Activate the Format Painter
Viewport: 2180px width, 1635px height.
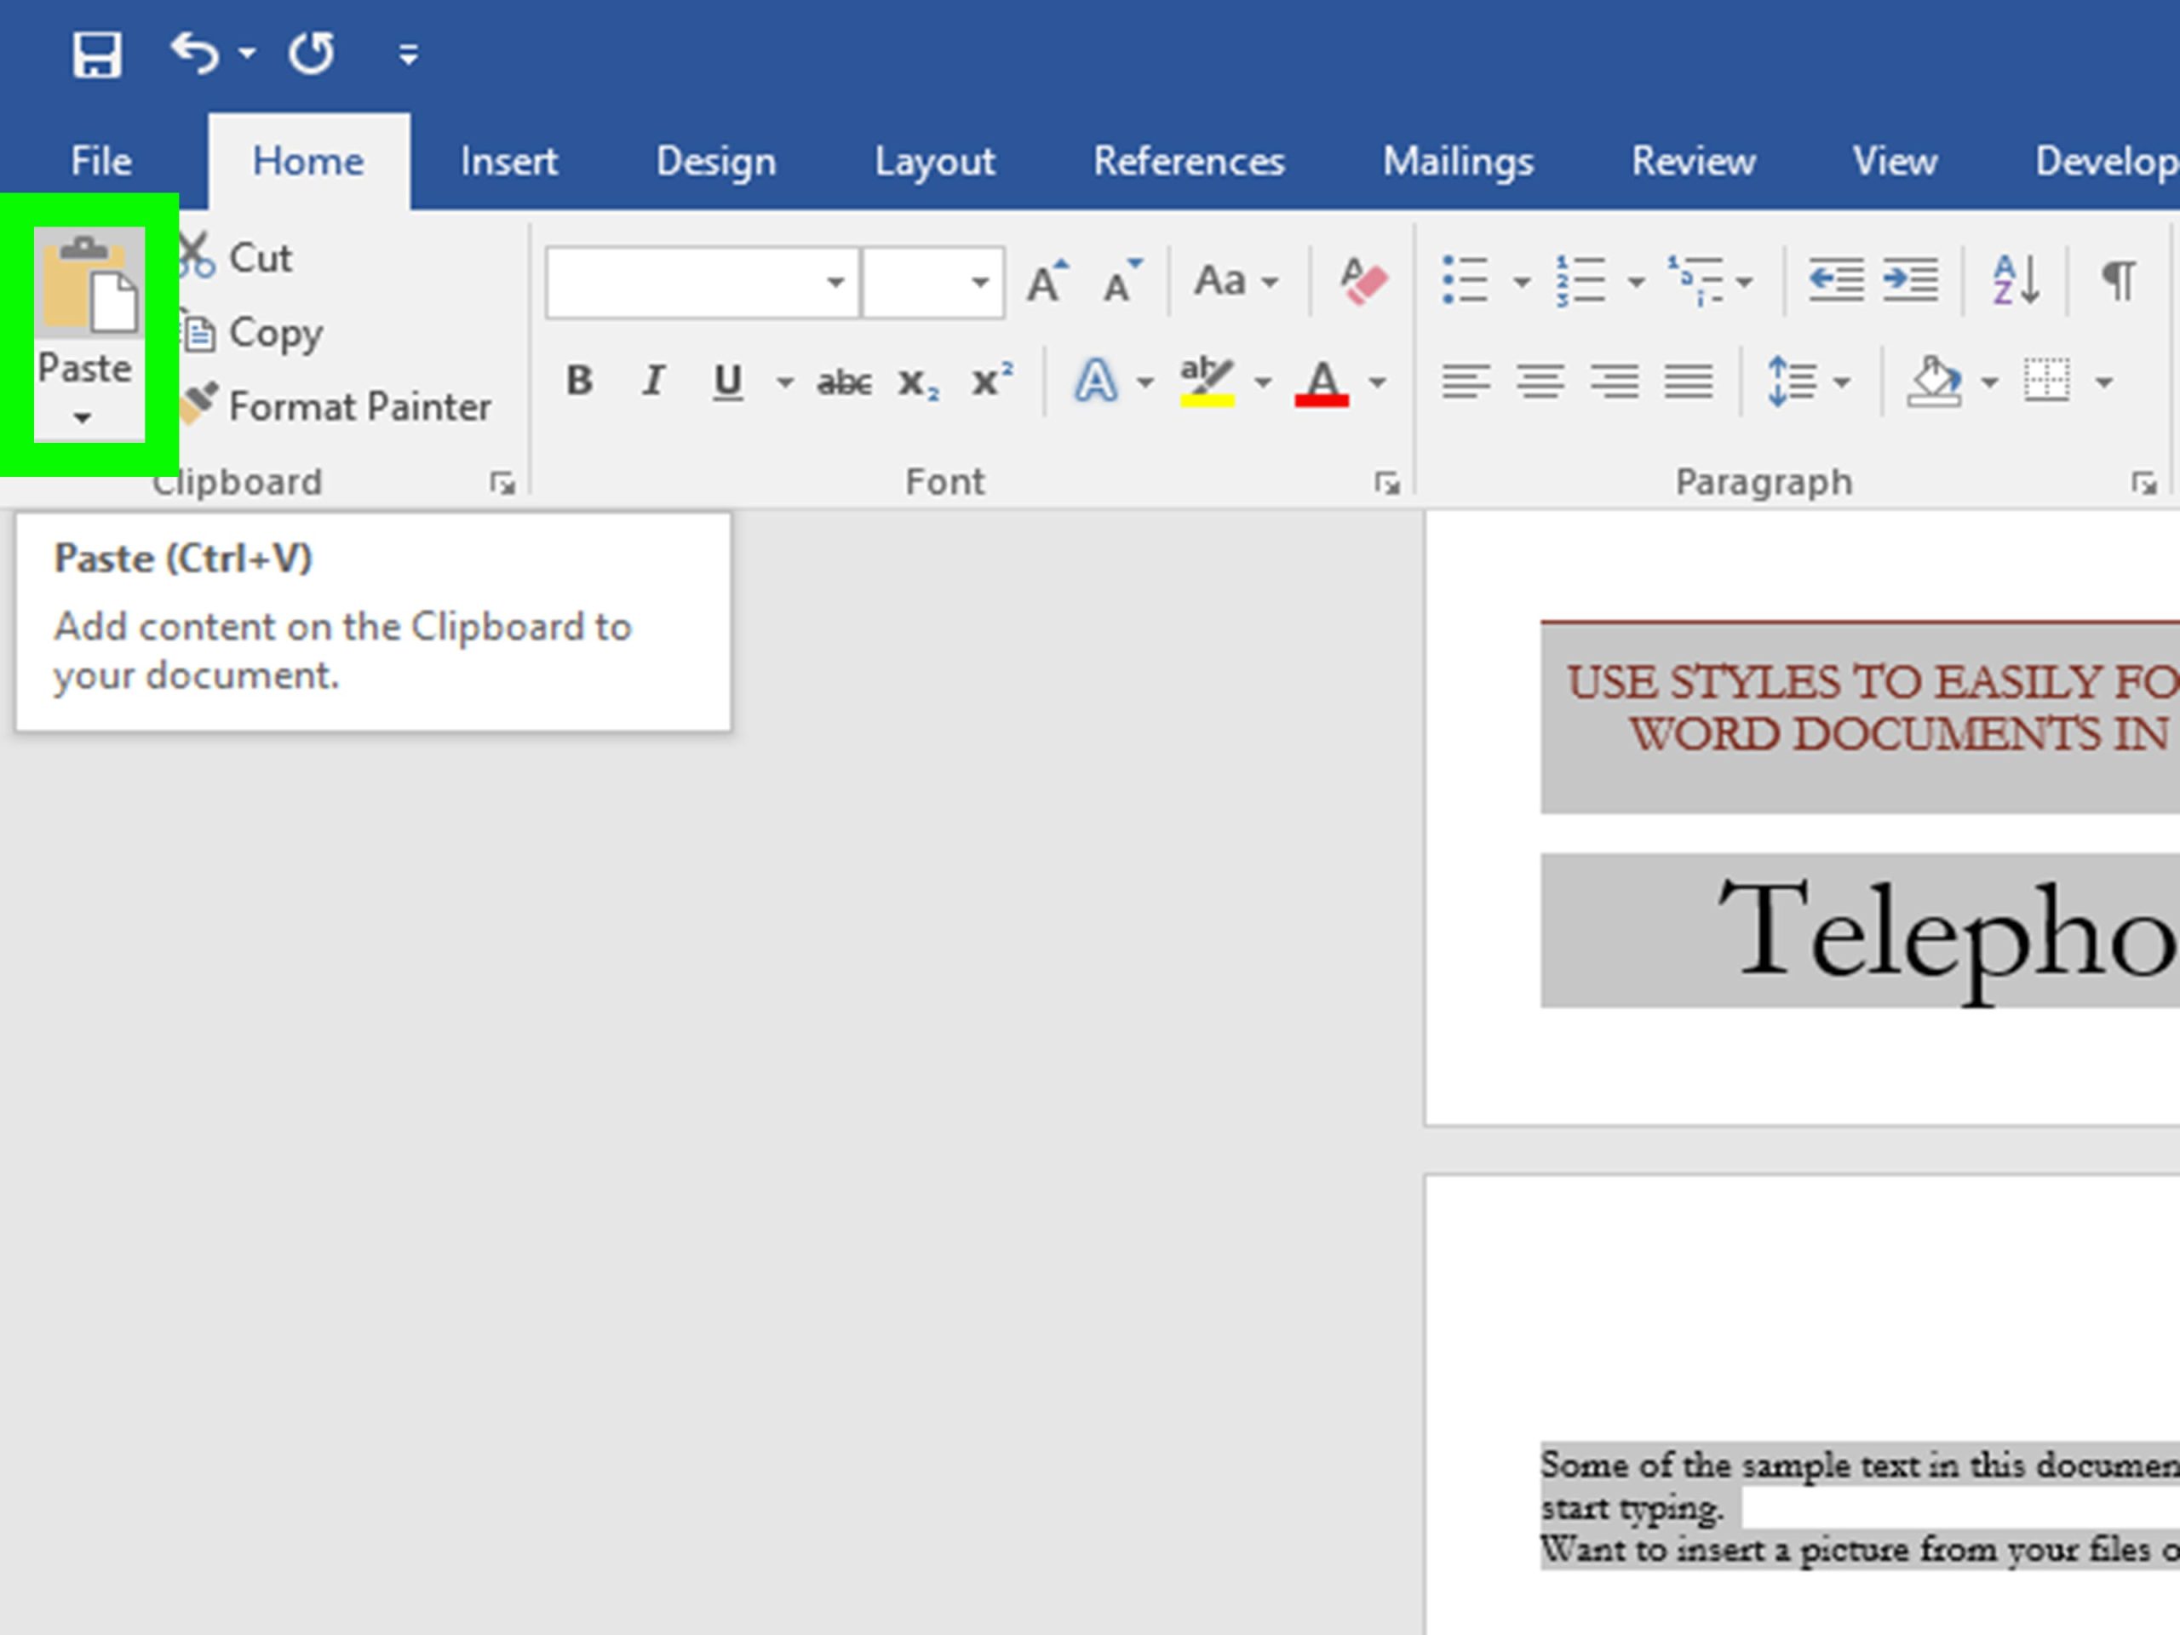click(337, 406)
